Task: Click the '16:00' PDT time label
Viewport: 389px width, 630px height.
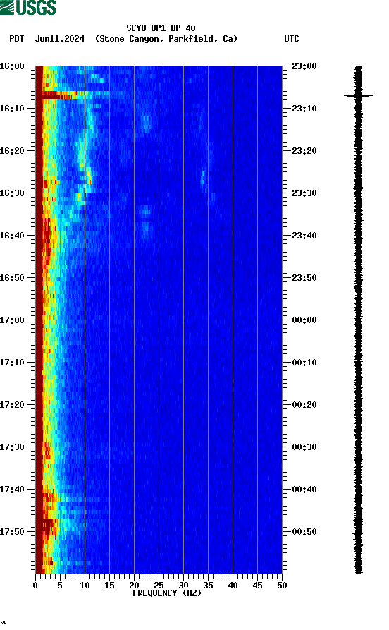Action: point(12,66)
